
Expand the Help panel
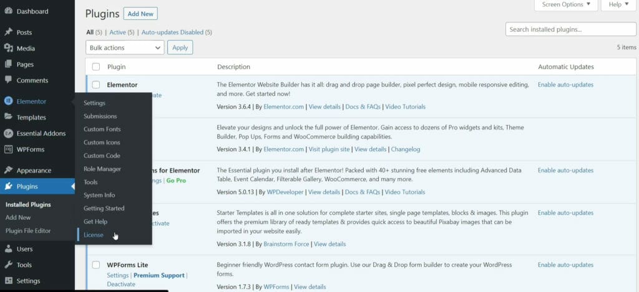pos(618,5)
